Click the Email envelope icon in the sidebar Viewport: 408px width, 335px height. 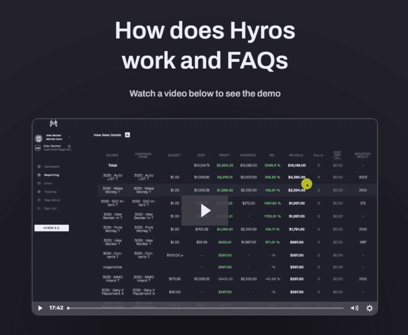click(39, 183)
